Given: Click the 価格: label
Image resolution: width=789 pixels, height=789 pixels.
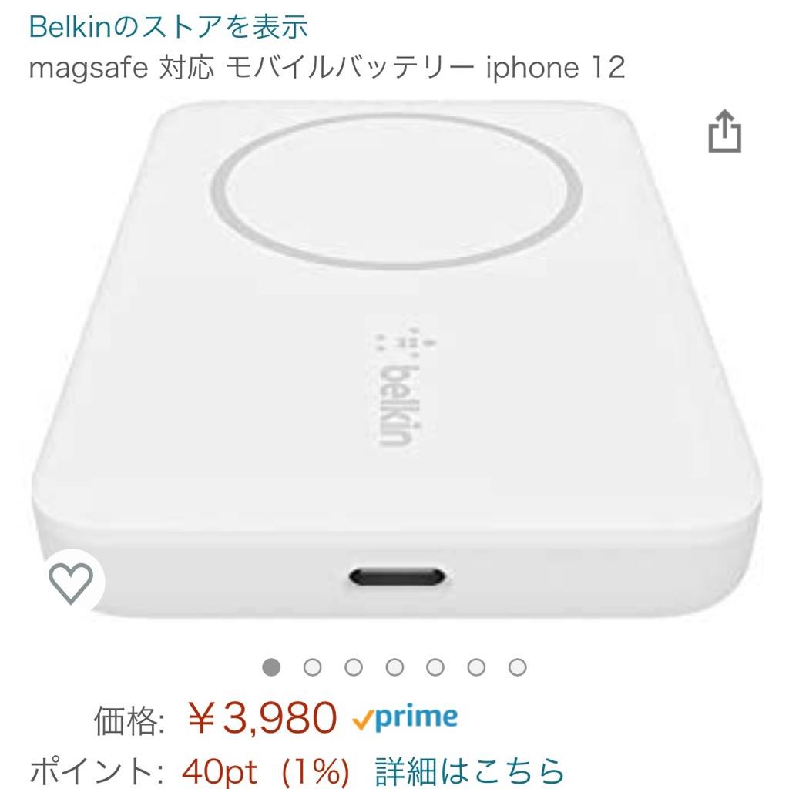Looking at the screenshot, I should coord(129,720).
